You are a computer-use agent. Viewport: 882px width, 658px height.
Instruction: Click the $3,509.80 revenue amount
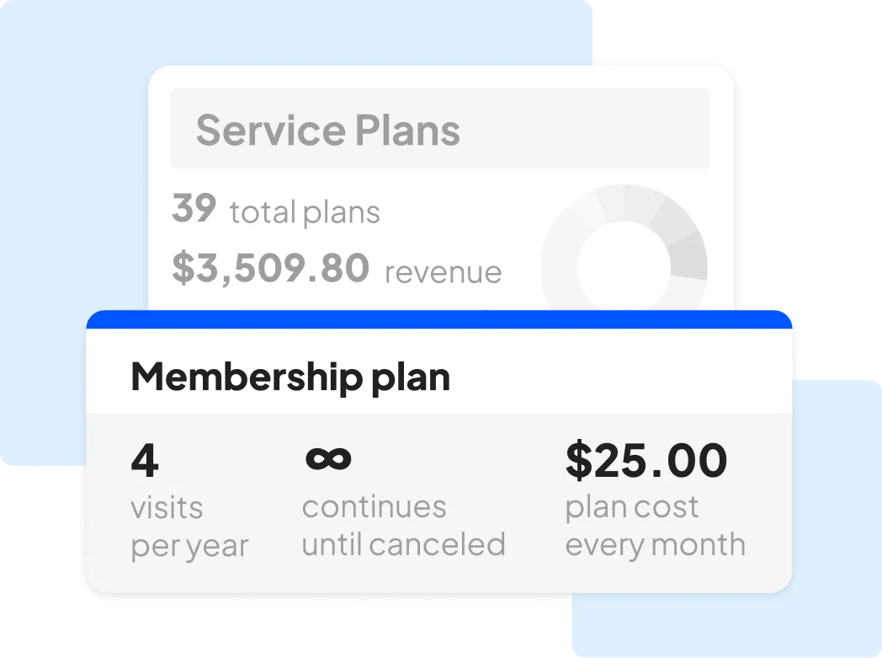pyautogui.click(x=270, y=268)
